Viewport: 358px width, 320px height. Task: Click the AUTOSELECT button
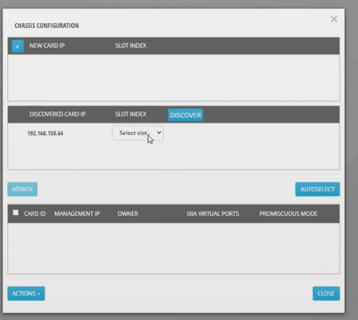[317, 189]
